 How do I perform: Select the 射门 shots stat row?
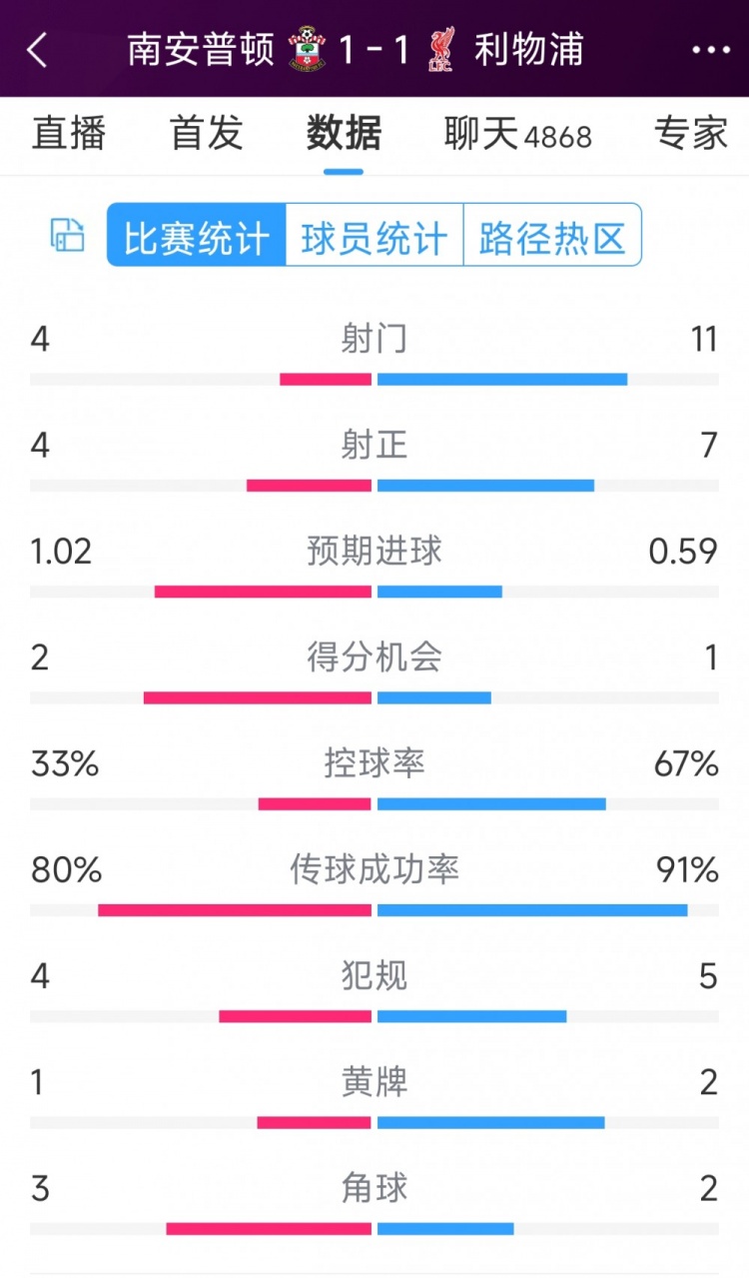pyautogui.click(x=374, y=340)
